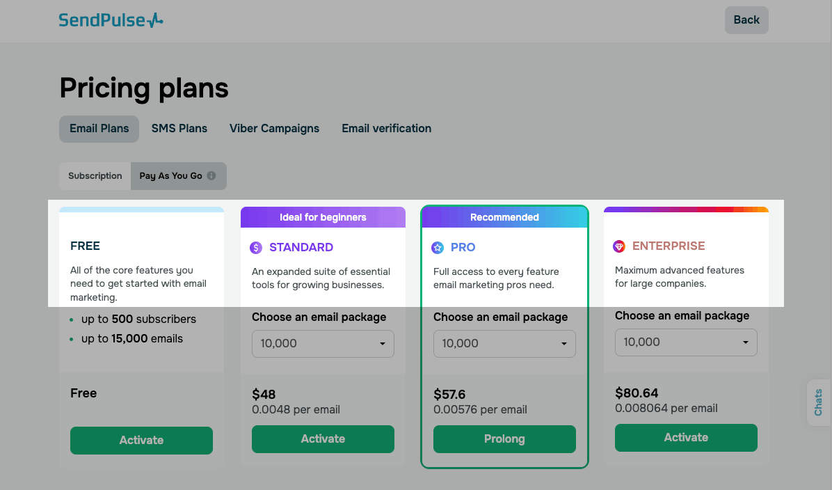832x490 pixels.
Task: Select the Email Plans tab
Action: click(x=99, y=129)
